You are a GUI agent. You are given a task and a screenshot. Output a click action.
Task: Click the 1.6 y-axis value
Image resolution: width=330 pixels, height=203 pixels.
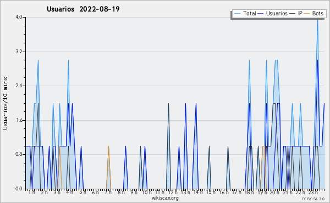tap(19, 120)
